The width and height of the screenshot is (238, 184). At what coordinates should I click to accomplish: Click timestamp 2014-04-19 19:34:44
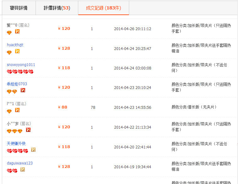[133, 167]
